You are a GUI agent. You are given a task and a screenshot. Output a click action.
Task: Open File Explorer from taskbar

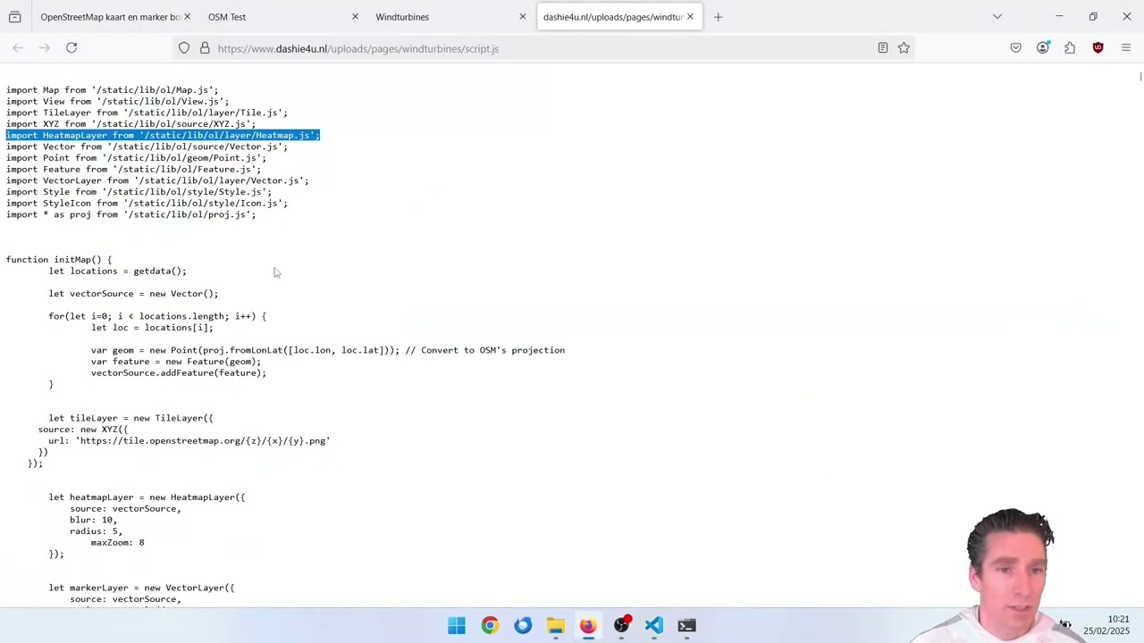556,625
